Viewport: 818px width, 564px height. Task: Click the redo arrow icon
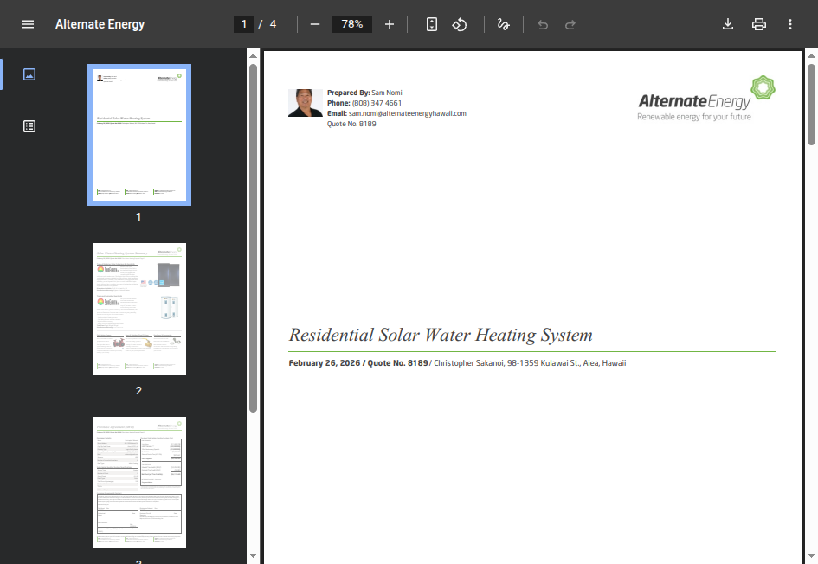tap(570, 24)
